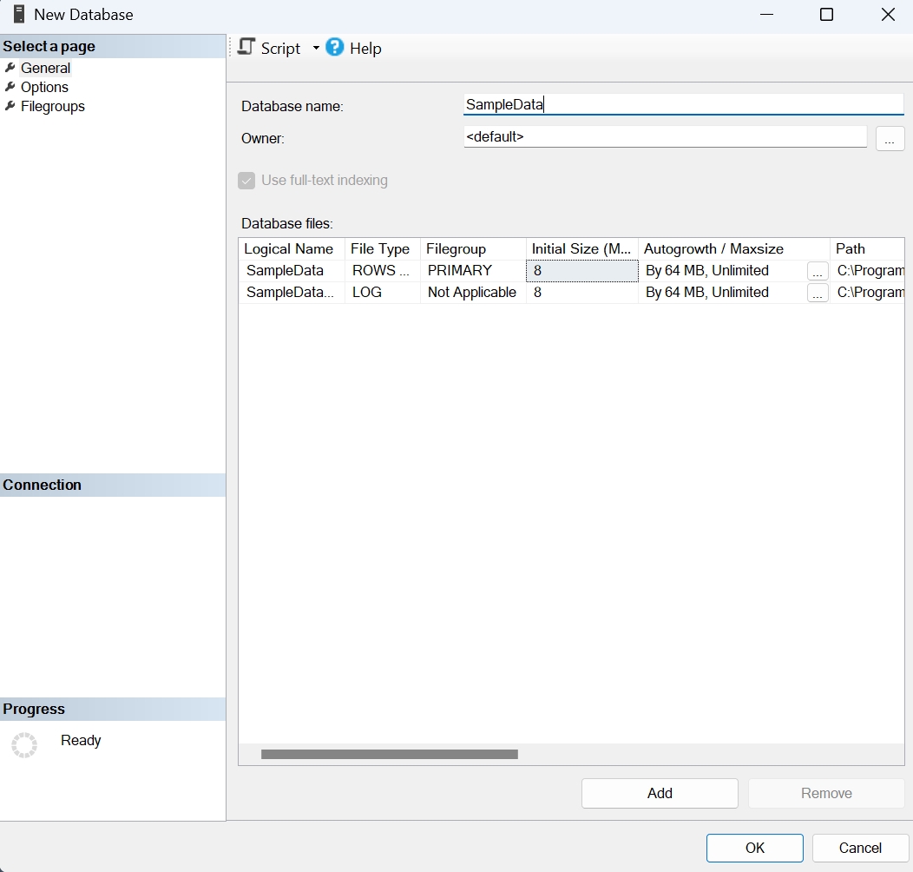
Task: Click the Add button
Action: (660, 793)
